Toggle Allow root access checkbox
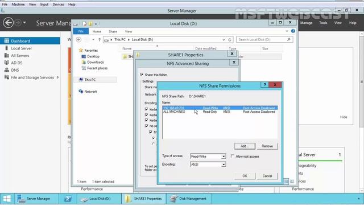 (233, 156)
